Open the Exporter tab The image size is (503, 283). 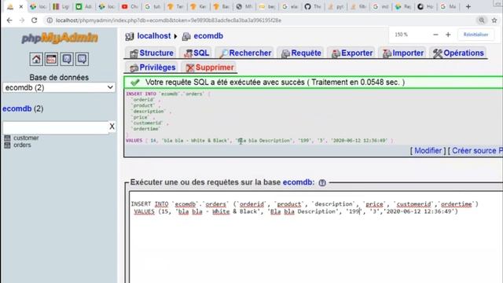click(352, 53)
